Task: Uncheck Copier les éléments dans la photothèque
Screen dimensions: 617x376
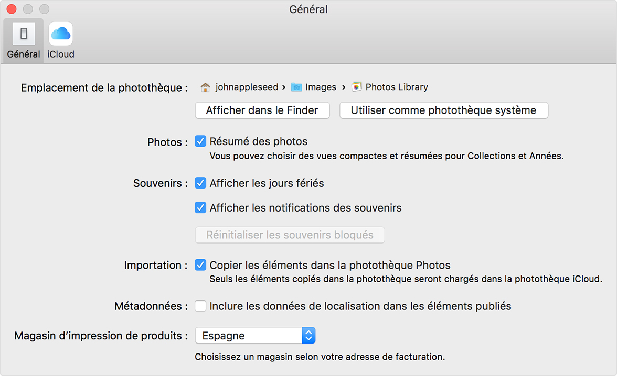Action: [200, 265]
